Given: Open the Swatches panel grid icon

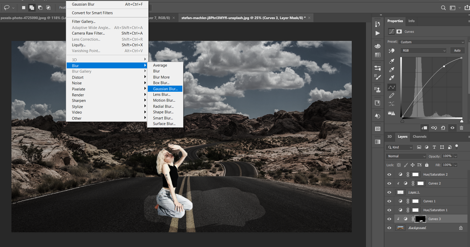Looking at the screenshot, I should point(378,55).
